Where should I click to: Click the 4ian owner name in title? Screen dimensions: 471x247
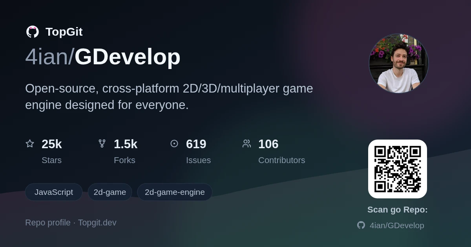47,56
